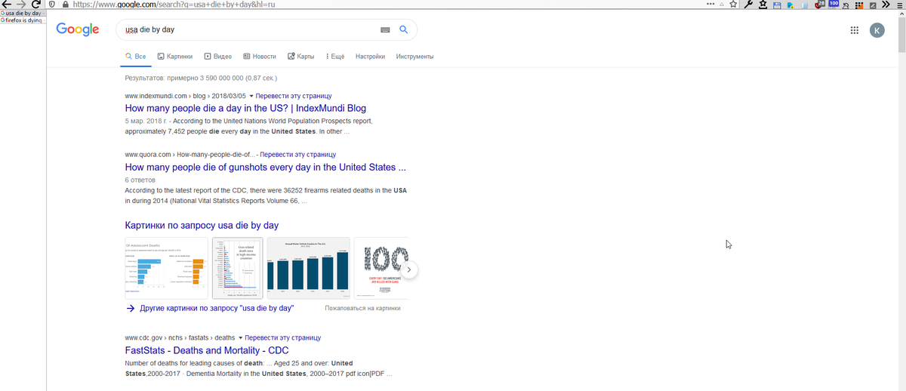
Task: Open the K account avatar
Action: 877,30
